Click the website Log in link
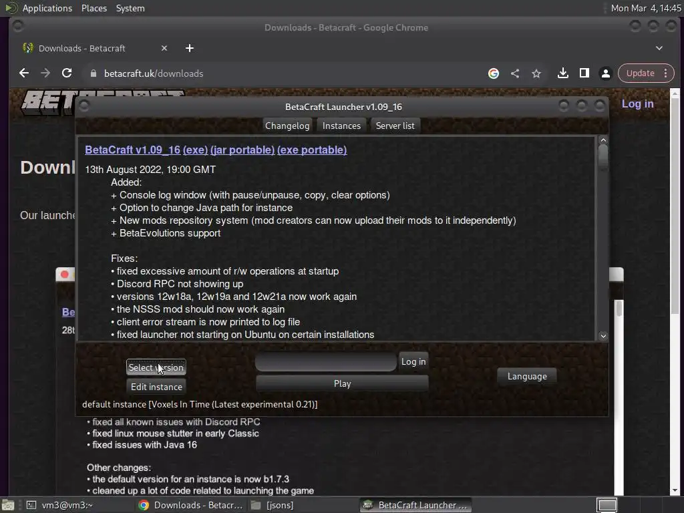 (x=637, y=104)
